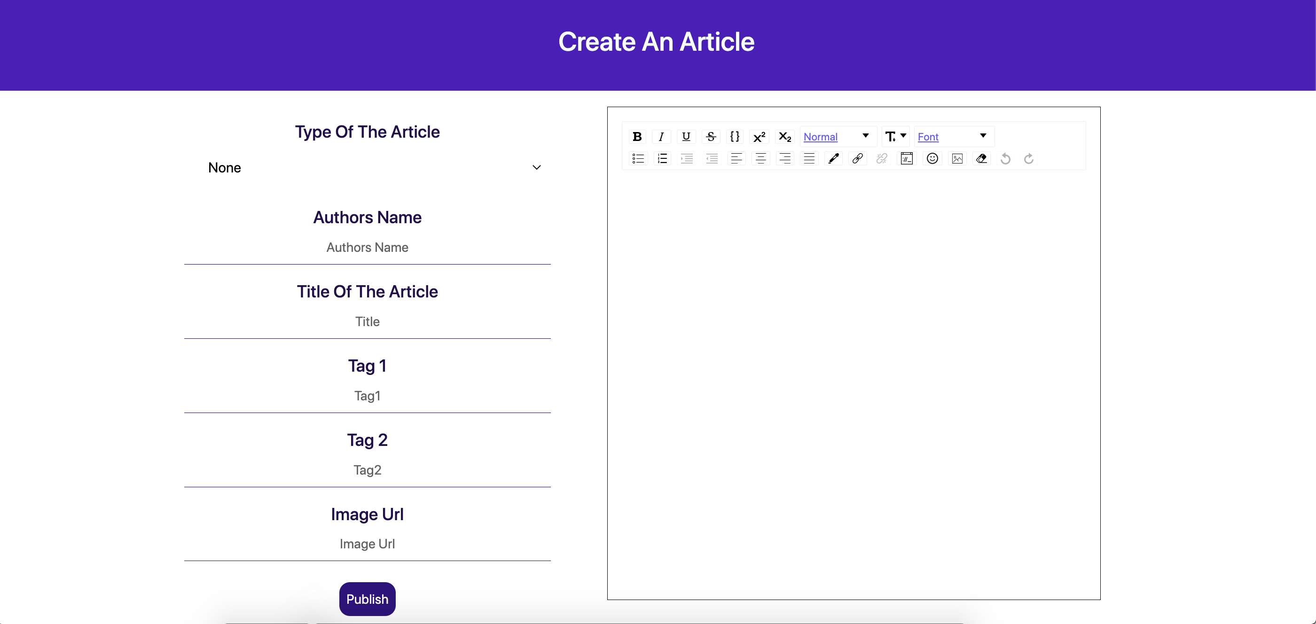Insert an unordered bullet list

(x=638, y=158)
